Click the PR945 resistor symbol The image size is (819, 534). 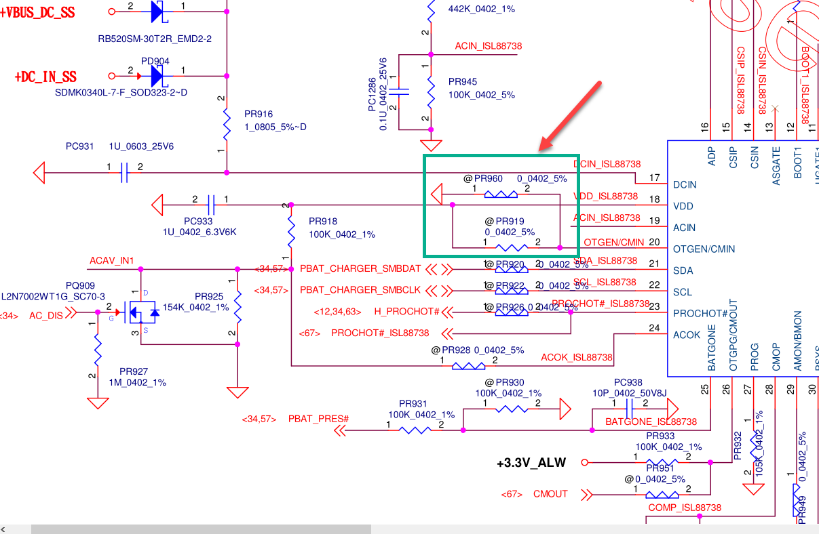pos(430,91)
